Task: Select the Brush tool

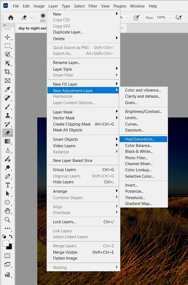Action: [7, 107]
